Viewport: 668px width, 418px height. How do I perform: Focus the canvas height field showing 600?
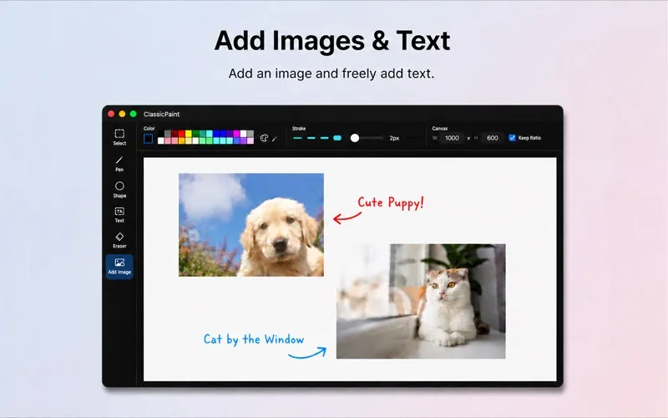492,138
